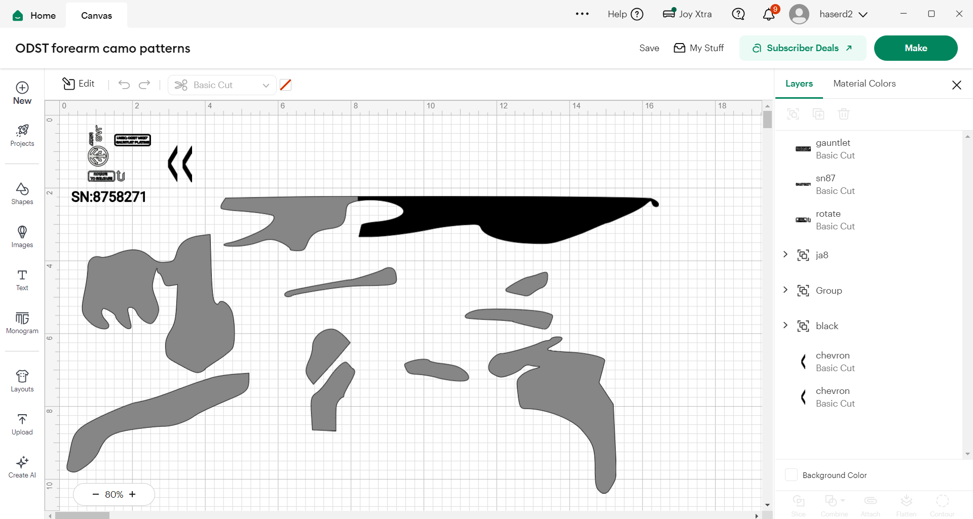Select the second chevron layer
The height and width of the screenshot is (519, 973).
pos(869,397)
